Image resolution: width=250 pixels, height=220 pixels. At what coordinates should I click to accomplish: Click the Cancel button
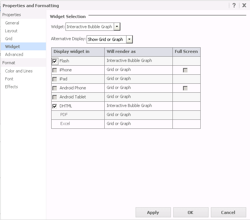point(228,212)
